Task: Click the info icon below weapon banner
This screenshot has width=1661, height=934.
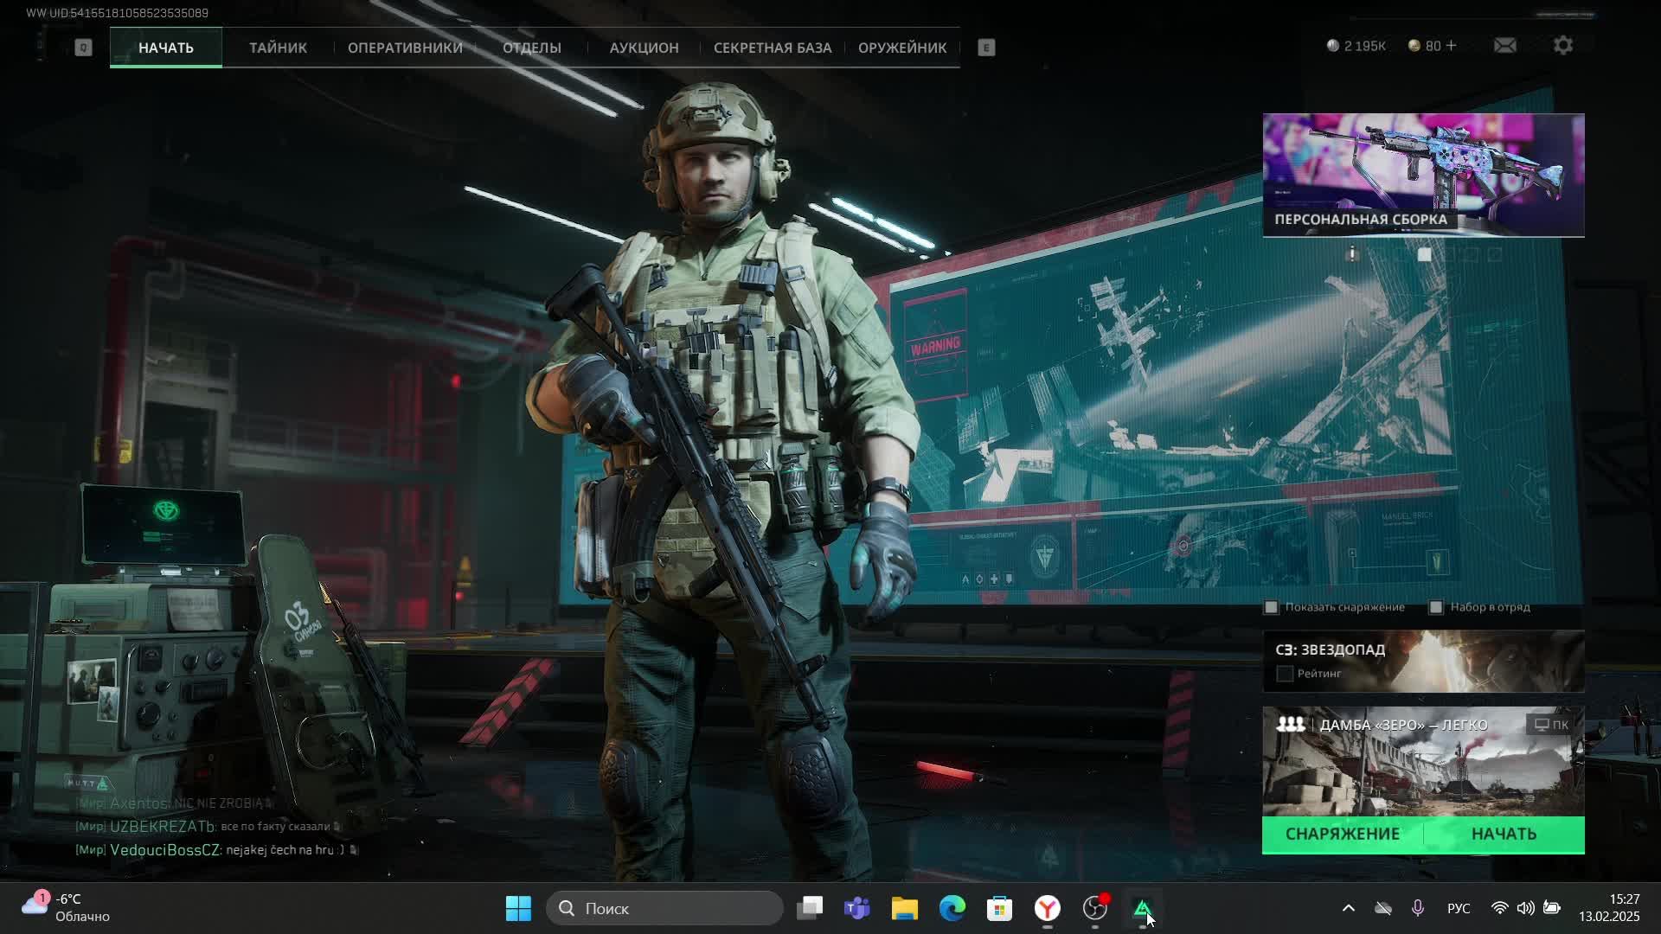Action: (x=1352, y=253)
